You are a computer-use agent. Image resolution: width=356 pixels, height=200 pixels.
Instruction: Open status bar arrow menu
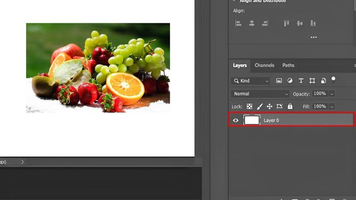click(x=22, y=162)
